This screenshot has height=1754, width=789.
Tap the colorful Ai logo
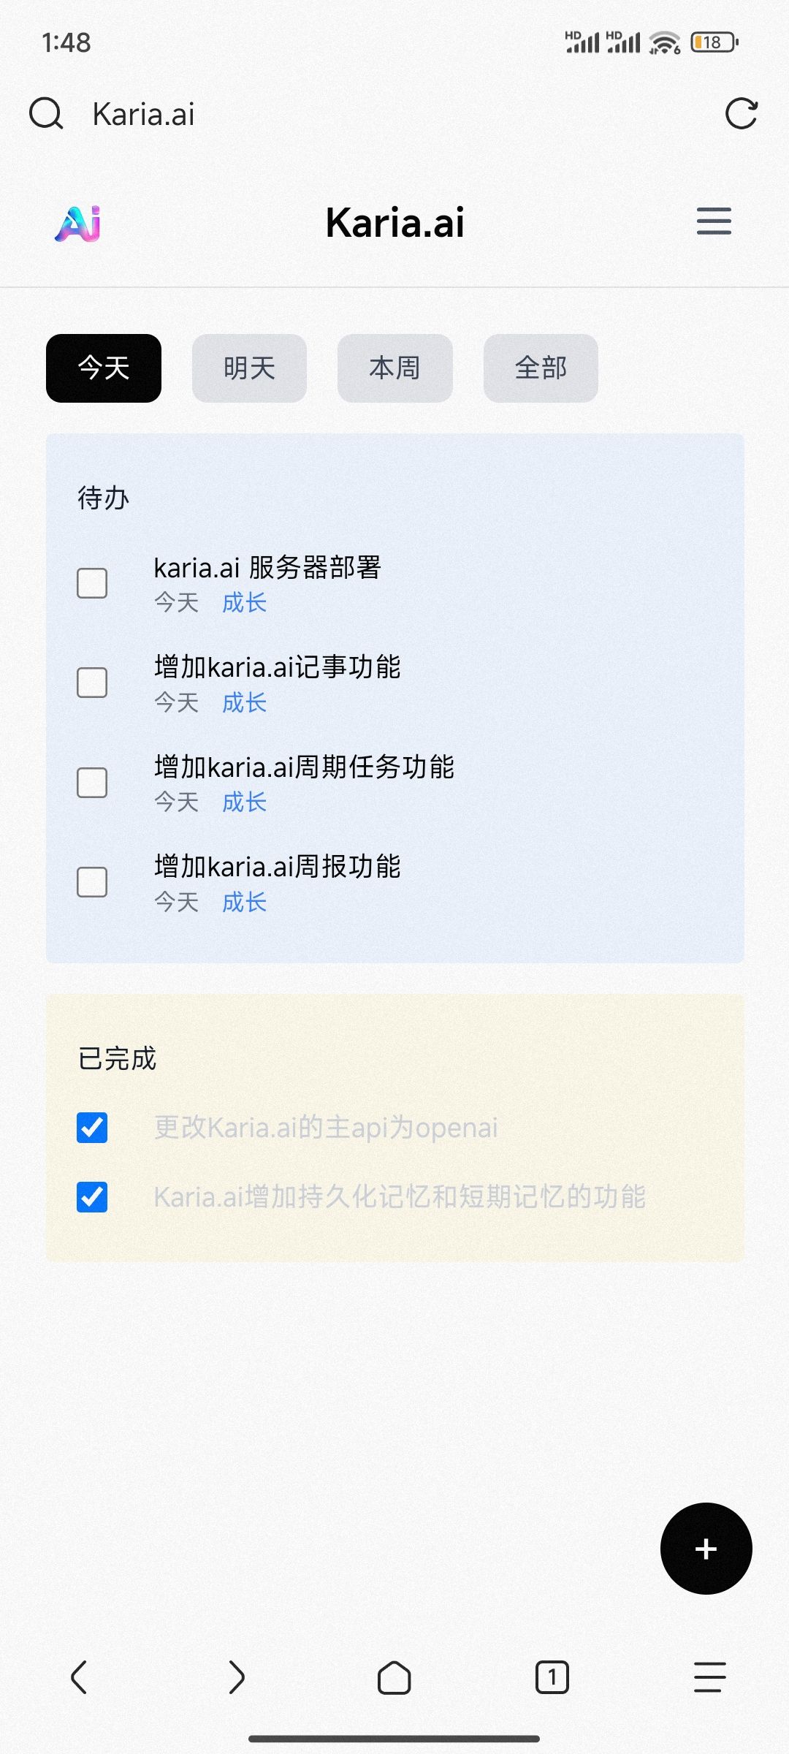[78, 223]
